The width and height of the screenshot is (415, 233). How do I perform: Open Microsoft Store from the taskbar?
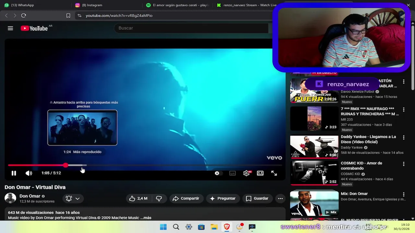[x=201, y=227]
